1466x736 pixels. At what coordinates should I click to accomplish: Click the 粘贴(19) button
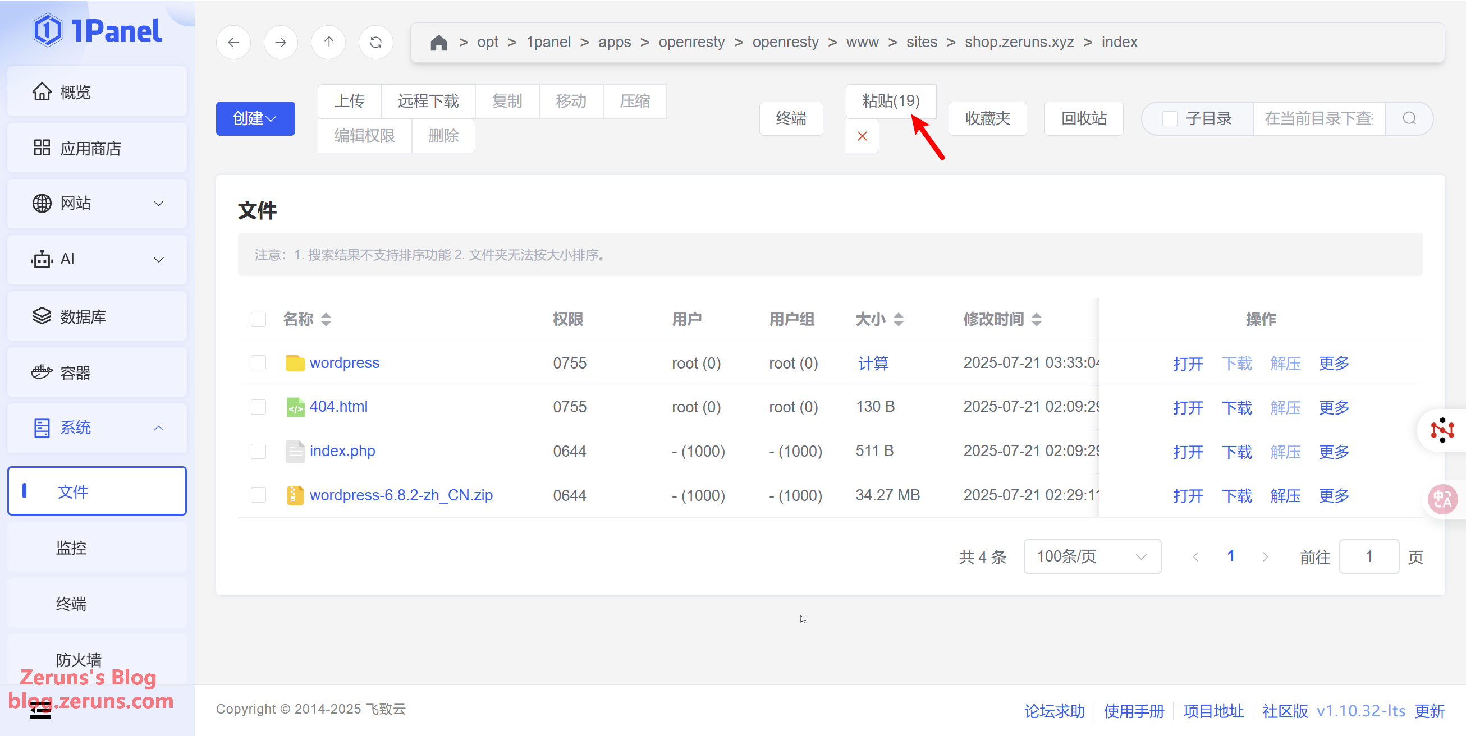click(891, 101)
